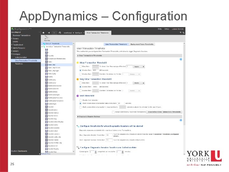
Task: Navigate back with the left arrow icon
Action: (x=49, y=33)
